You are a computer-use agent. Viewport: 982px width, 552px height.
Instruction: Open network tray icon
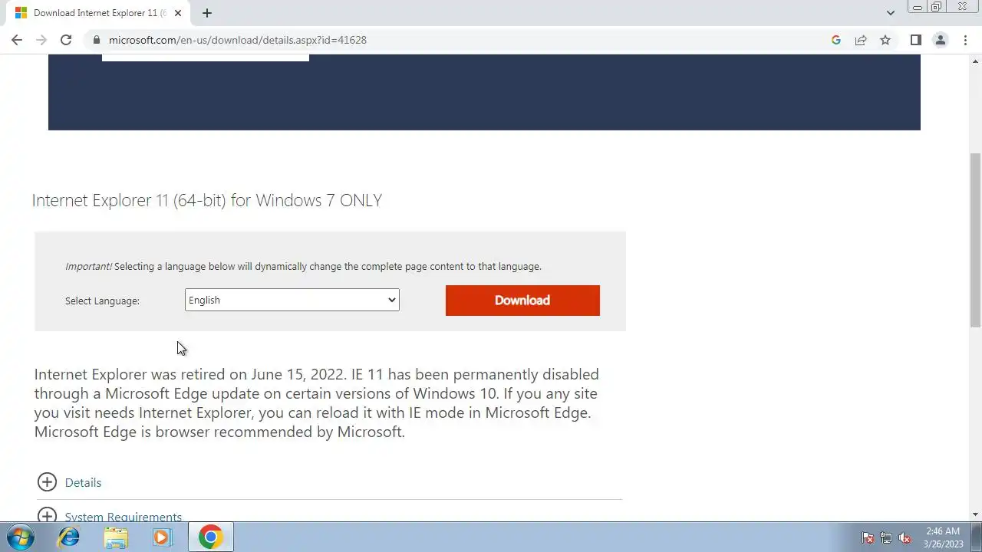886,537
